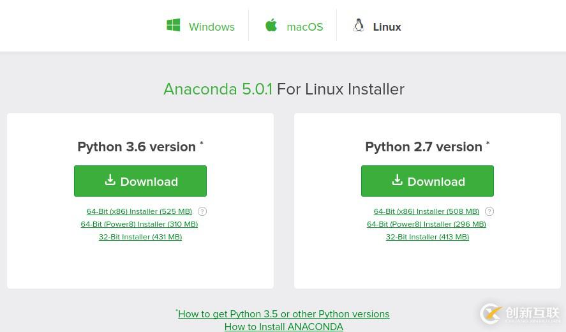This screenshot has width=566, height=332.
Task: Download the Python 3.6 version installer
Action: [140, 181]
